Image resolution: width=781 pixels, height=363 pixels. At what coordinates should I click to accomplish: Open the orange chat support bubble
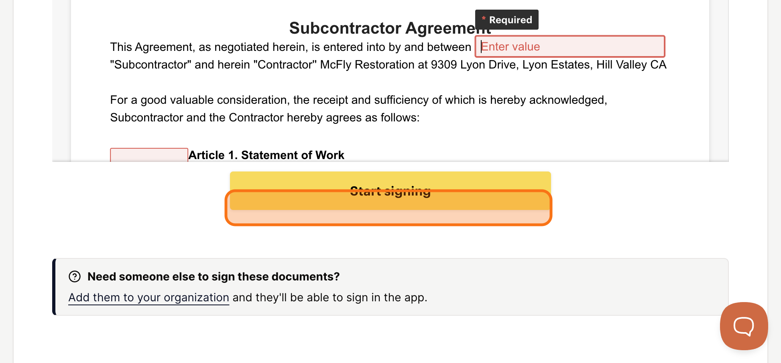[x=744, y=326]
